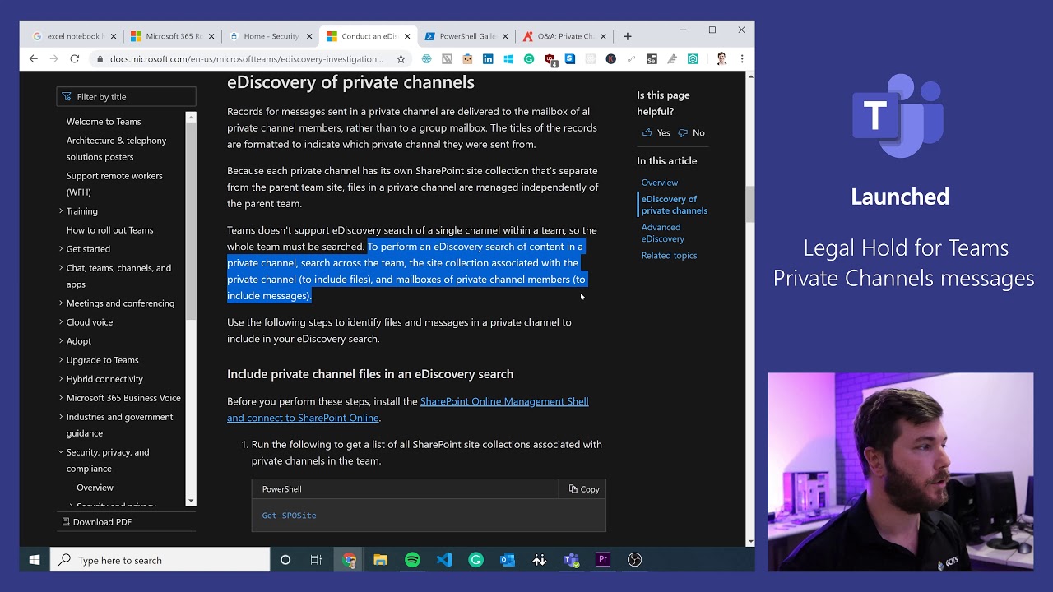This screenshot has height=592, width=1053.
Task: Go back with browser back arrow
Action: 33,59
